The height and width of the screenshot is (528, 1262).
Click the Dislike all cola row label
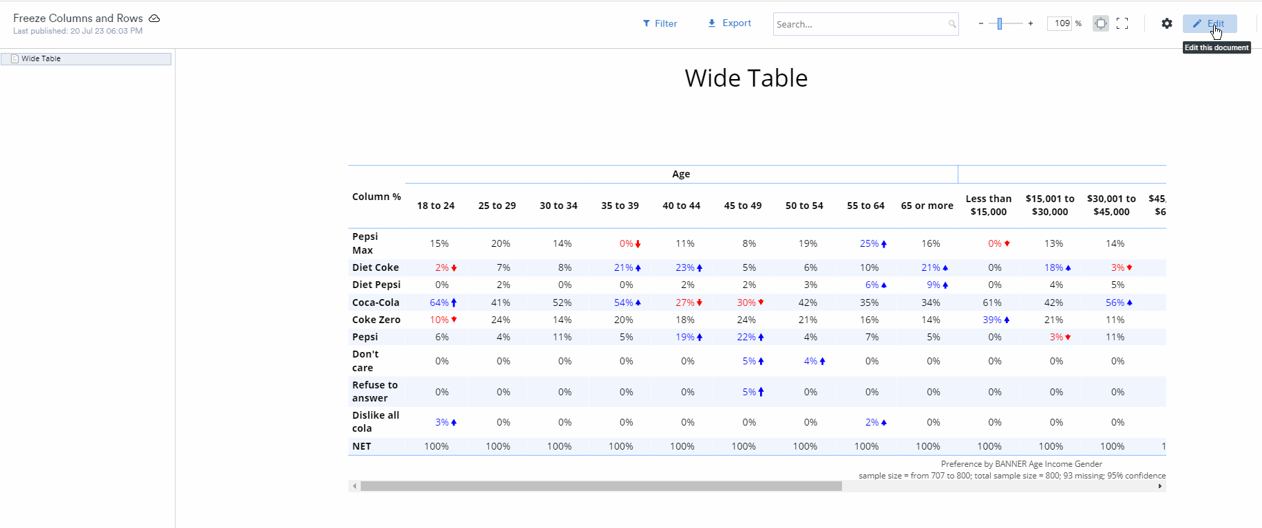click(x=375, y=421)
